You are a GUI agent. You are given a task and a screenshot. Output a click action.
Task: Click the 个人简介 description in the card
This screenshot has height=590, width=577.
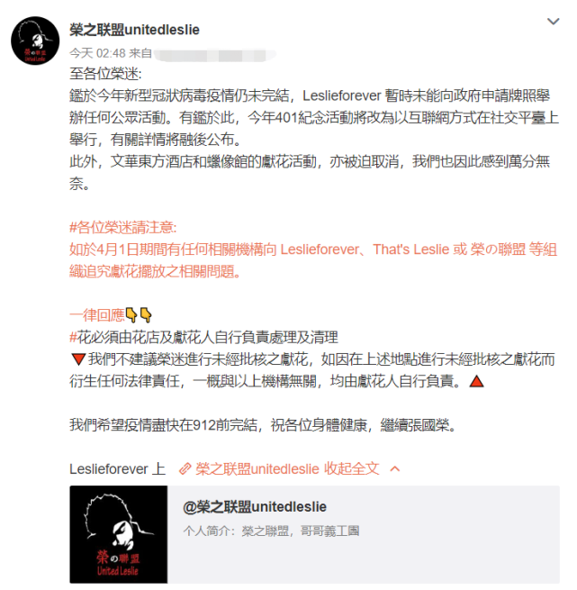pyautogui.click(x=271, y=531)
